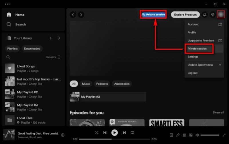Image resolution: width=229 pixels, height=144 pixels.
Task: Log out from profile menu
Action: (204, 73)
